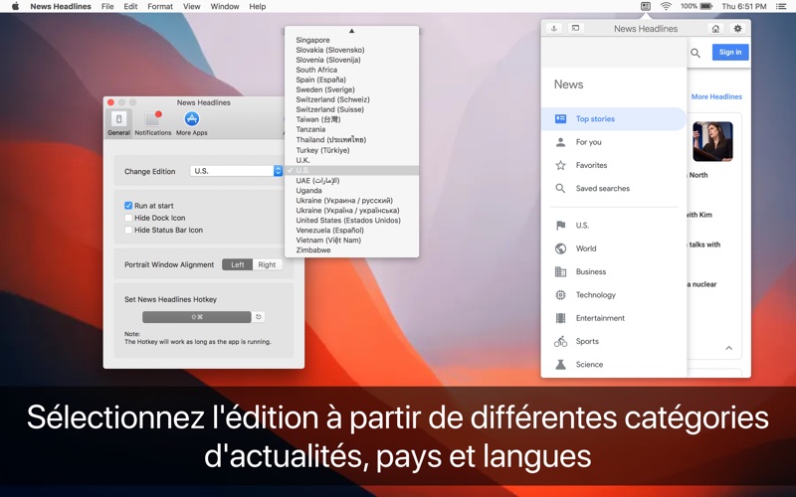Open the More Headlines link
The image size is (796, 497).
tap(716, 96)
